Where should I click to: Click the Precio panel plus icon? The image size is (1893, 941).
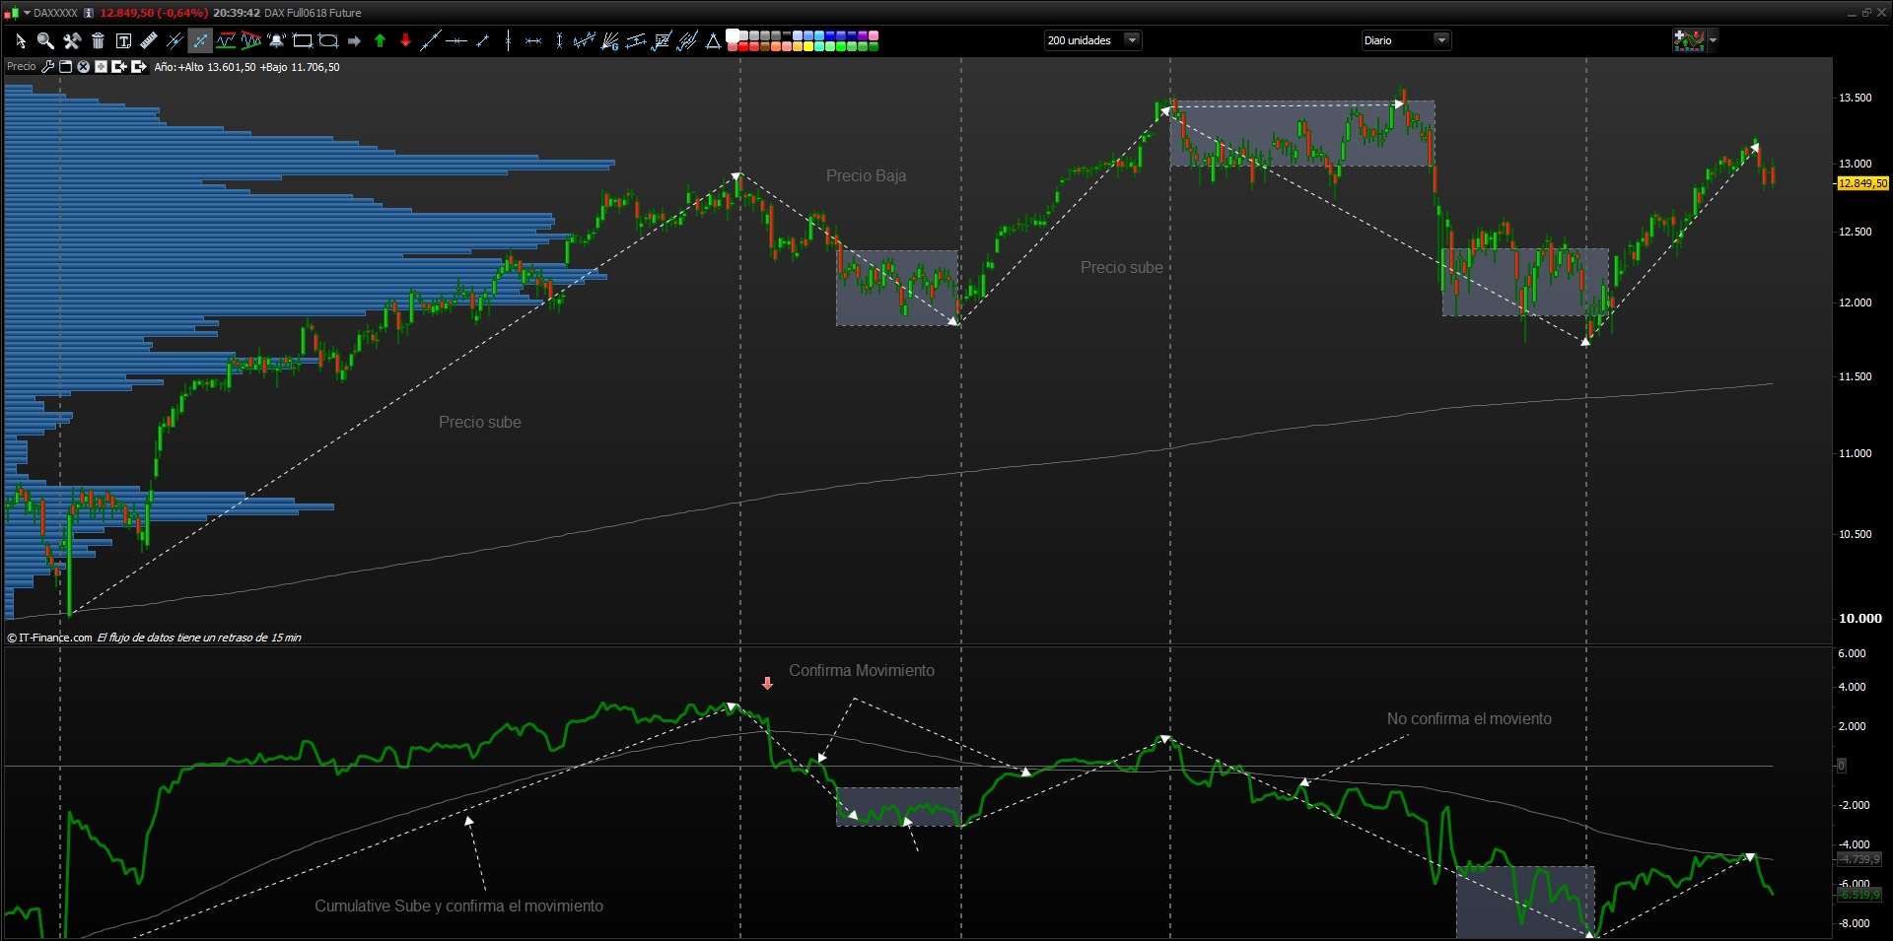pyautogui.click(x=101, y=67)
